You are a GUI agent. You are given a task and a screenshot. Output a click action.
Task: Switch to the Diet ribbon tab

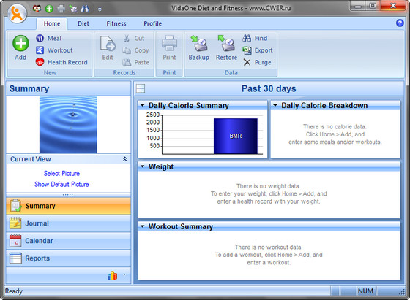point(83,23)
